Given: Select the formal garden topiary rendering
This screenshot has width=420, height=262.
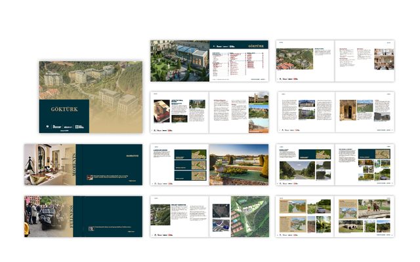Looking at the screenshot, I should pos(239,164).
